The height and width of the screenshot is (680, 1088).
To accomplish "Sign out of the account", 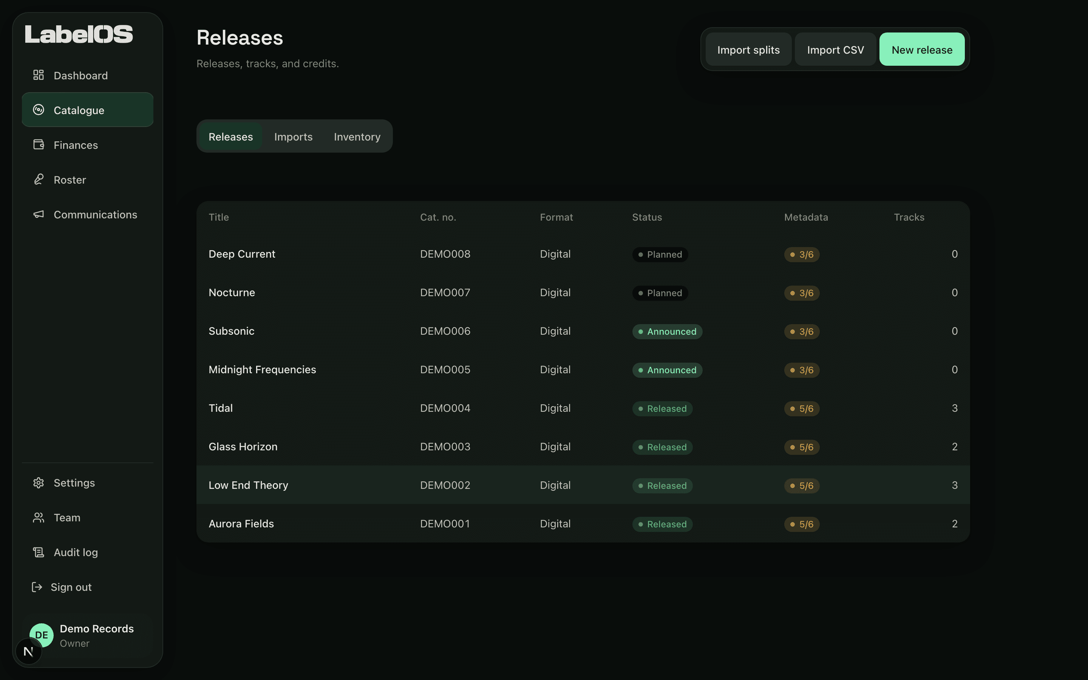I will (88, 587).
